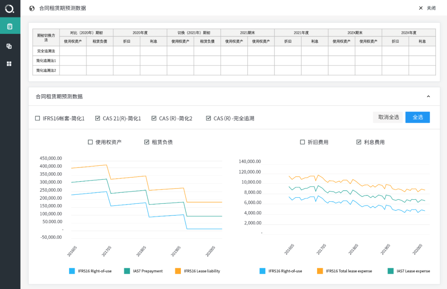Screen dimensions: 447x289
Task: Check 折旧费用 chart option
Action: pos(303,142)
